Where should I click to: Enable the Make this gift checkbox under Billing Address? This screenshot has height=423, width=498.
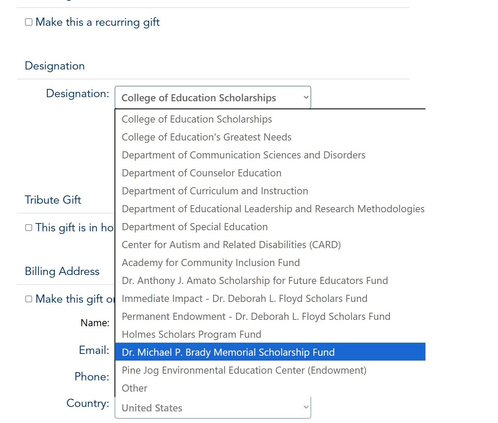29,299
